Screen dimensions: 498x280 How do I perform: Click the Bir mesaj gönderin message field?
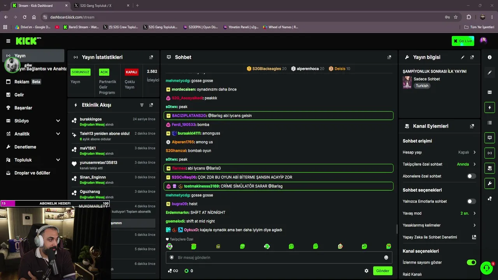tap(279, 257)
